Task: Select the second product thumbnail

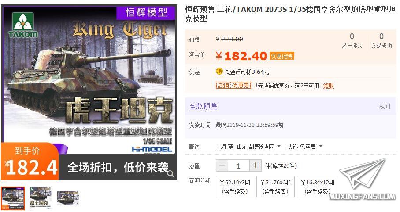Action: pyautogui.click(x=40, y=198)
